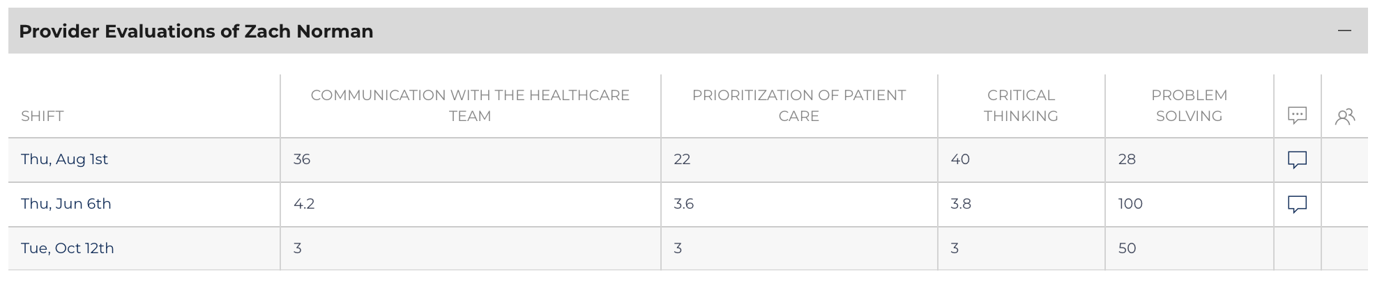1375x281 pixels.
Task: Select the Aug 1st critical thinking score 40
Action: click(960, 159)
